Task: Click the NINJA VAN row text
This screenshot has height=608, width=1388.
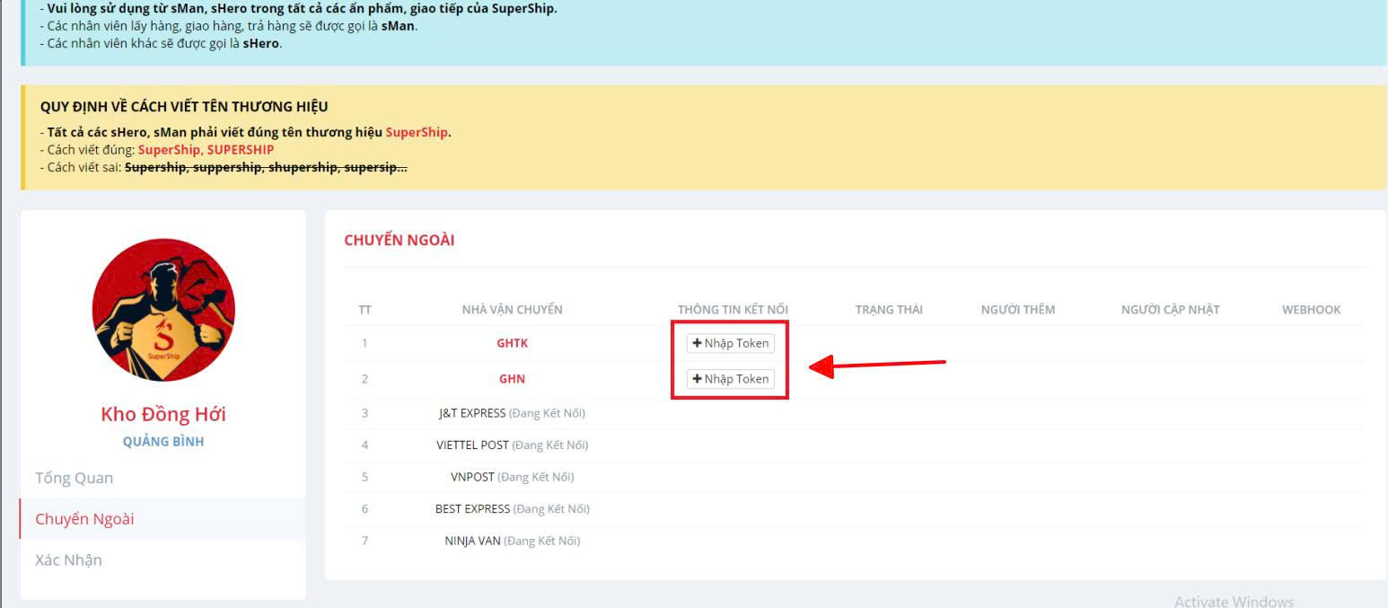Action: [x=512, y=541]
